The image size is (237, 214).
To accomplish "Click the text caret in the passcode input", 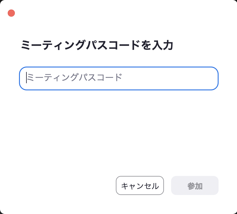I will (26, 78).
